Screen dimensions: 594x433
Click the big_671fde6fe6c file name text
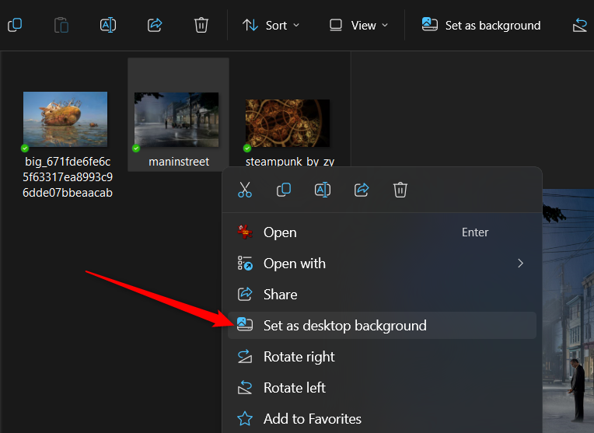[x=68, y=177]
